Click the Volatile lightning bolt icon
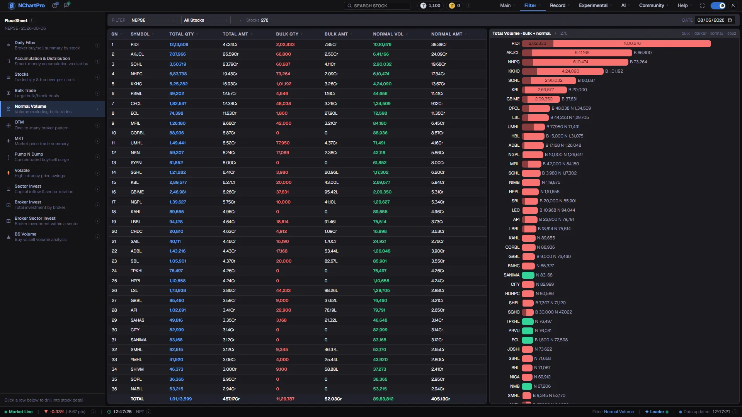The height and width of the screenshot is (417, 742). 9,173
